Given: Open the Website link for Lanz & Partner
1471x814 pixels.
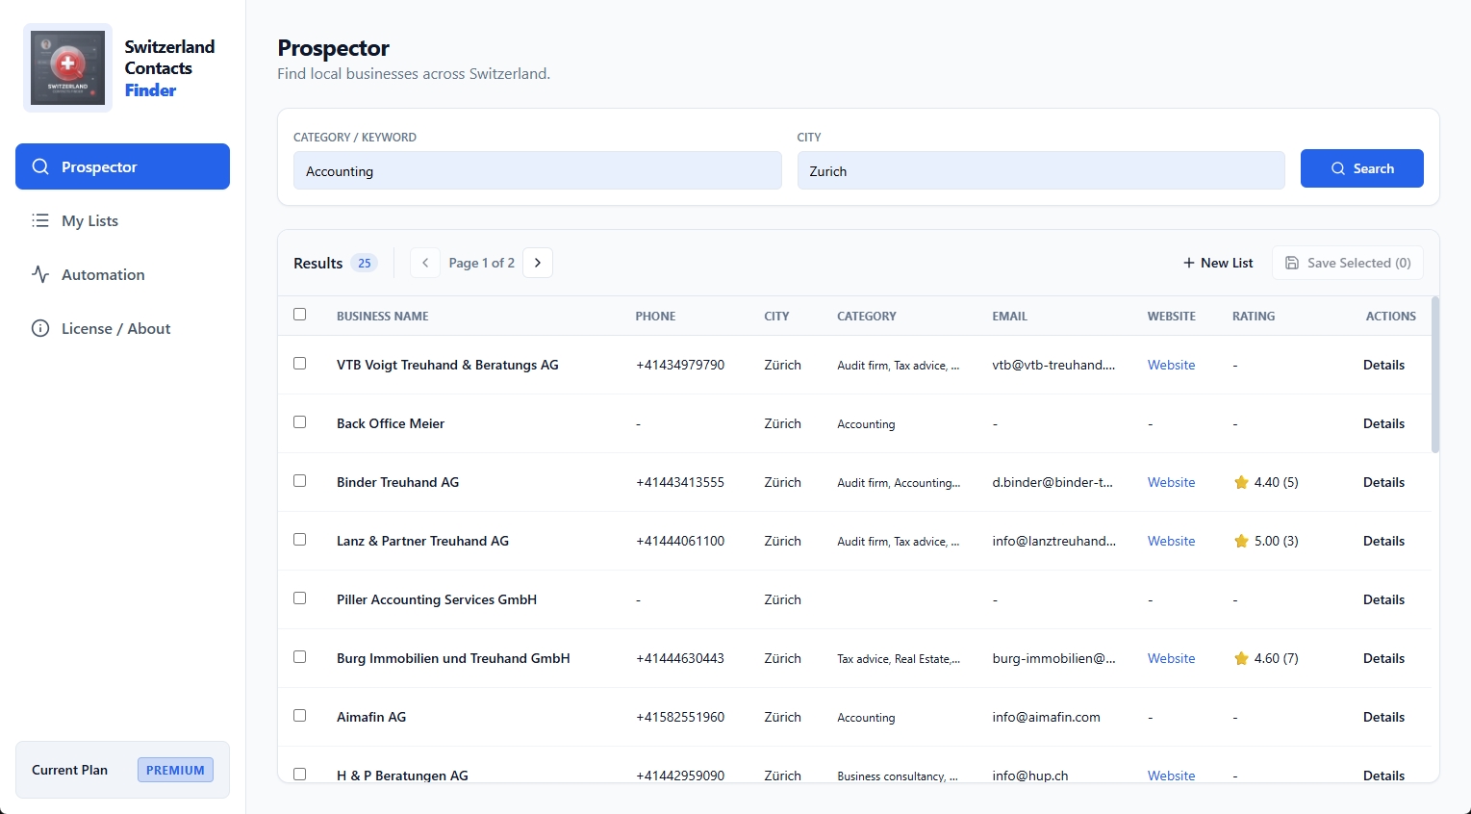Looking at the screenshot, I should 1171,540.
